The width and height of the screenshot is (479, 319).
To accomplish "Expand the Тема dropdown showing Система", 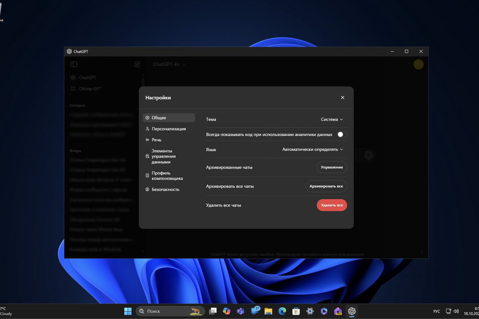I will pos(332,119).
